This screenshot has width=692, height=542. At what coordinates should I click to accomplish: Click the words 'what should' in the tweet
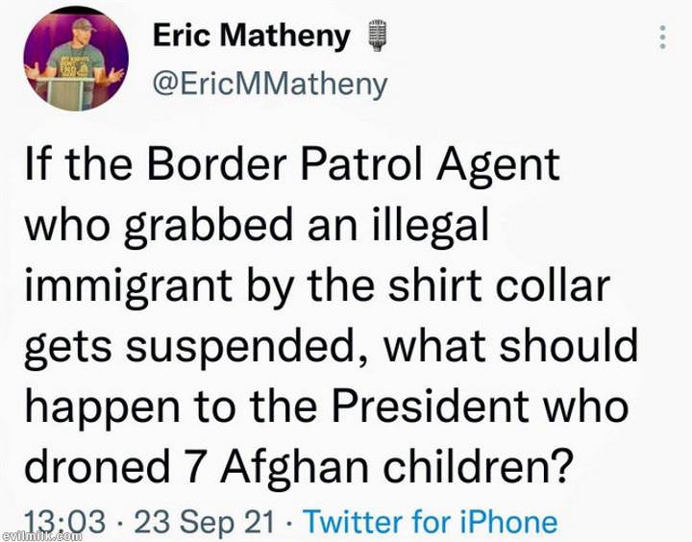(511, 346)
